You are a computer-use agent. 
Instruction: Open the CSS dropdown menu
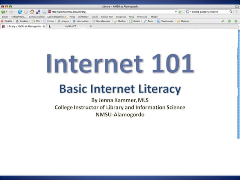click(37, 21)
